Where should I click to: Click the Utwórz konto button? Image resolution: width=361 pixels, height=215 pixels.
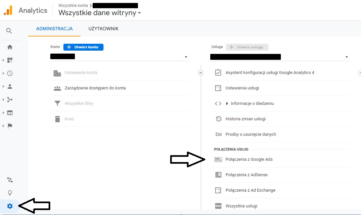[x=83, y=47]
